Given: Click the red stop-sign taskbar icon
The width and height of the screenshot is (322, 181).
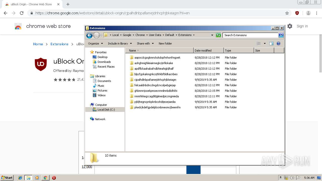Looking at the screenshot, I should (x=54, y=178).
